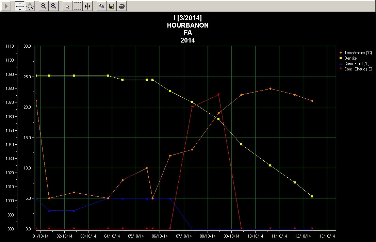
Task: Activate the zoom-pan magnifier tool
Action: pyautogui.click(x=30, y=6)
